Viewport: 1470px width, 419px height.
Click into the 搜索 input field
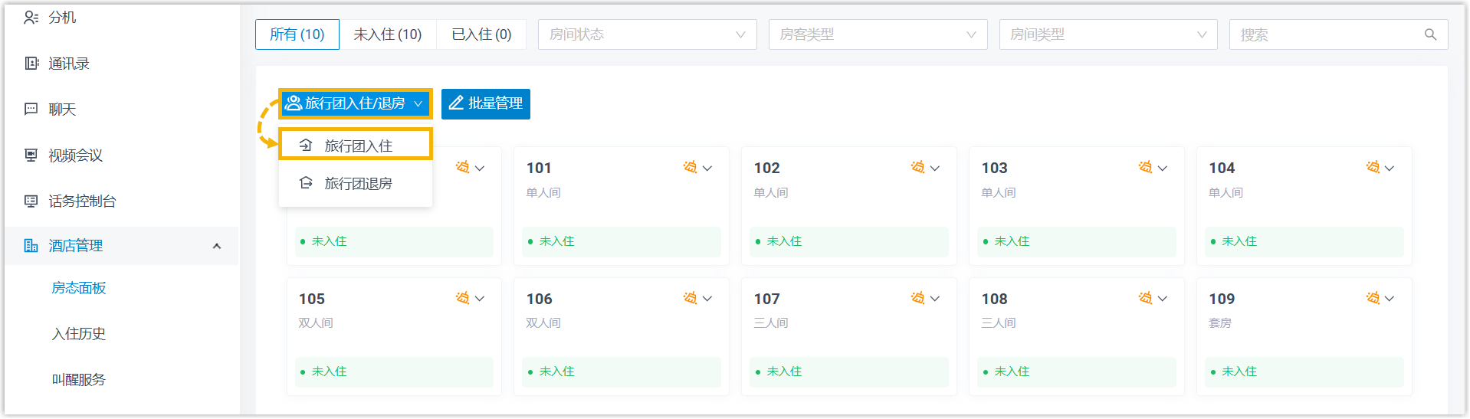1326,34
